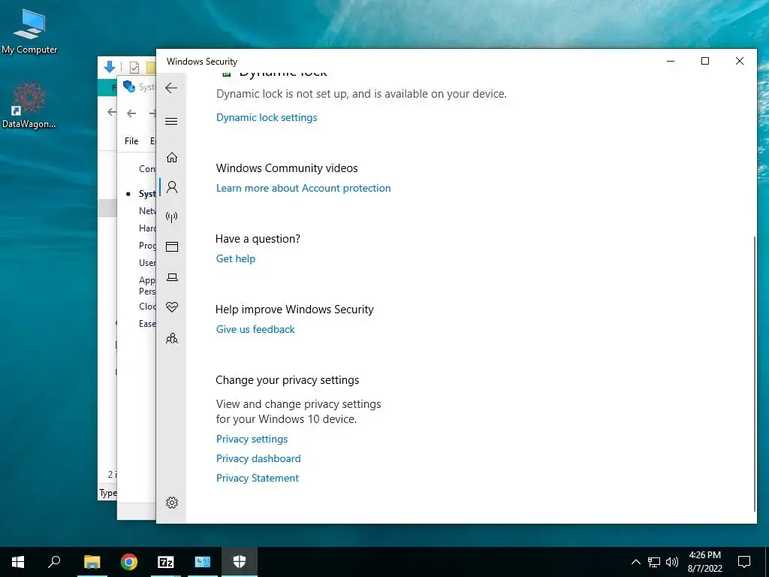The width and height of the screenshot is (769, 577).
Task: Open the File menu in Control Panel window
Action: [x=131, y=140]
